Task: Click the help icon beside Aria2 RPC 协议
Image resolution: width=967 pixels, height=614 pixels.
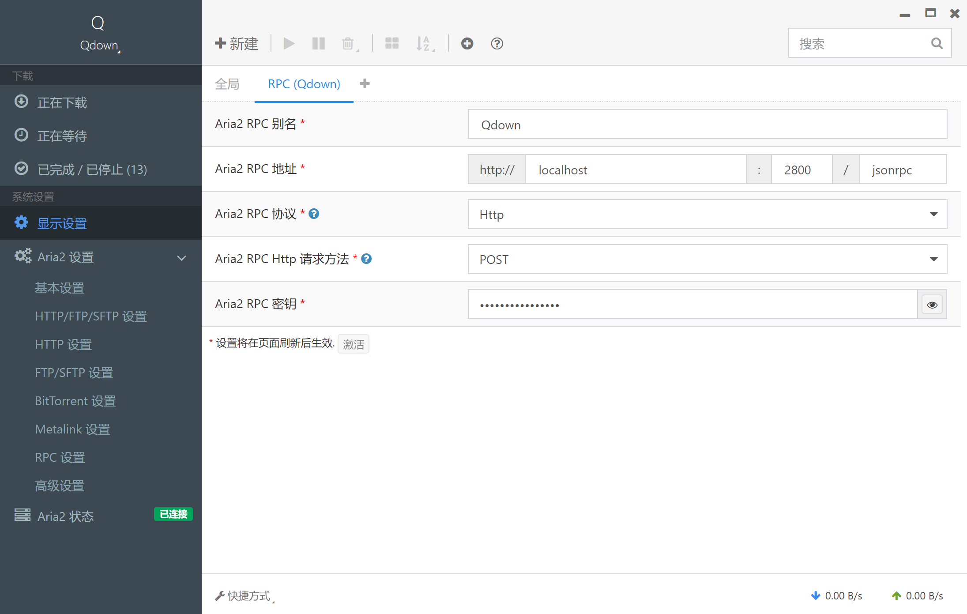Action: click(x=314, y=214)
